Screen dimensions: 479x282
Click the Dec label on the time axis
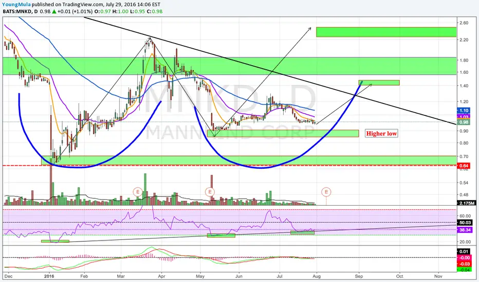click(x=9, y=276)
